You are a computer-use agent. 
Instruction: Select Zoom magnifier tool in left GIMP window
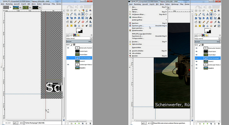75,14
